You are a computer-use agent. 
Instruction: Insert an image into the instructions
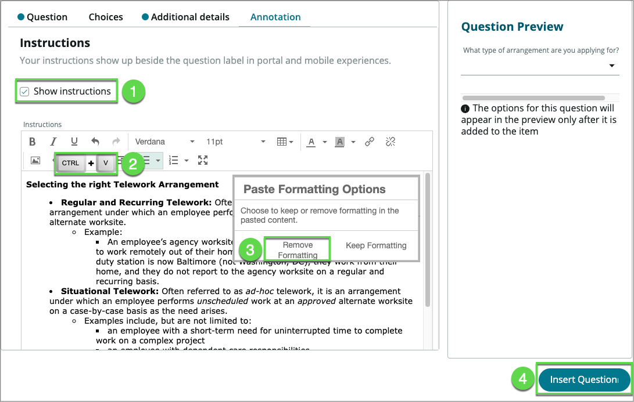pos(35,161)
